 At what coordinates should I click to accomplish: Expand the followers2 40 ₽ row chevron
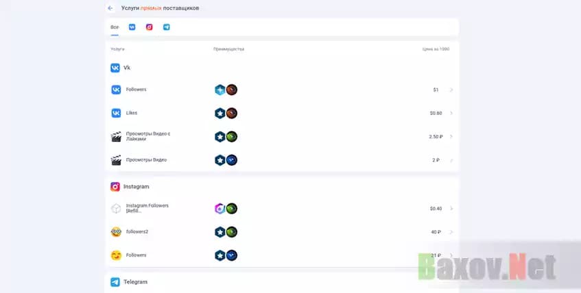point(451,232)
